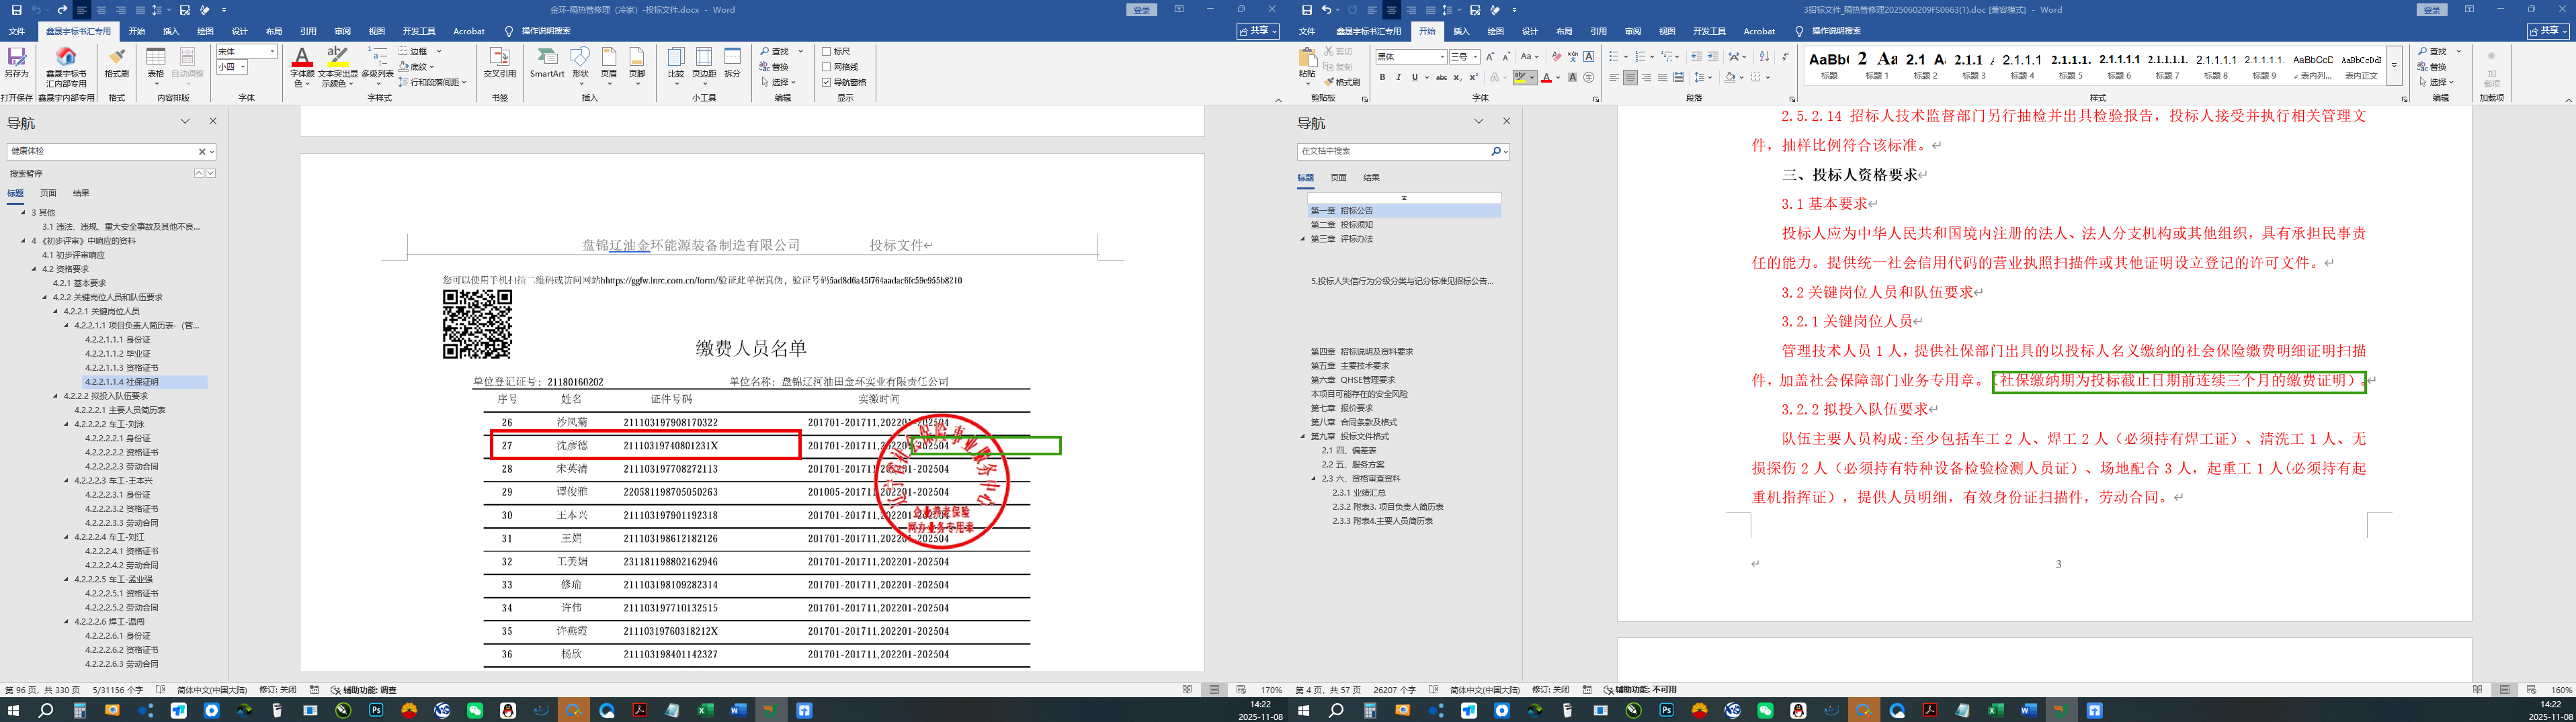Apply Italic in right Word window
The image size is (2576, 722).
pyautogui.click(x=1399, y=77)
